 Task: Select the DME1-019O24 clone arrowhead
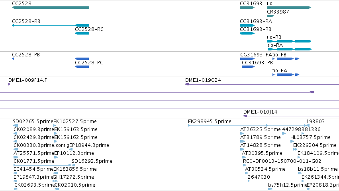coord(187,84)
